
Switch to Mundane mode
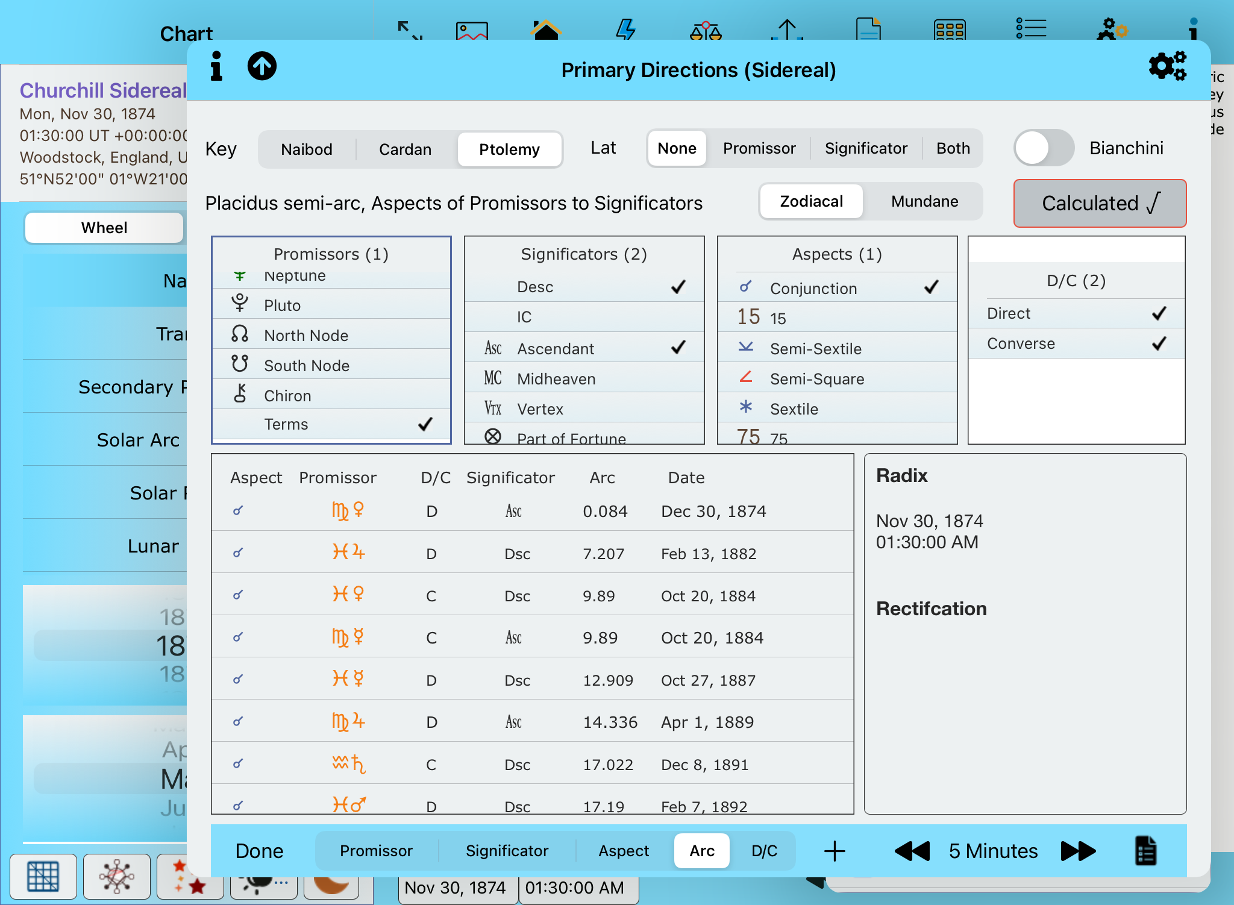[x=924, y=202]
